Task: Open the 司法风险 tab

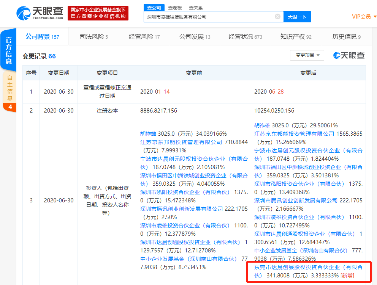Action: [94, 37]
